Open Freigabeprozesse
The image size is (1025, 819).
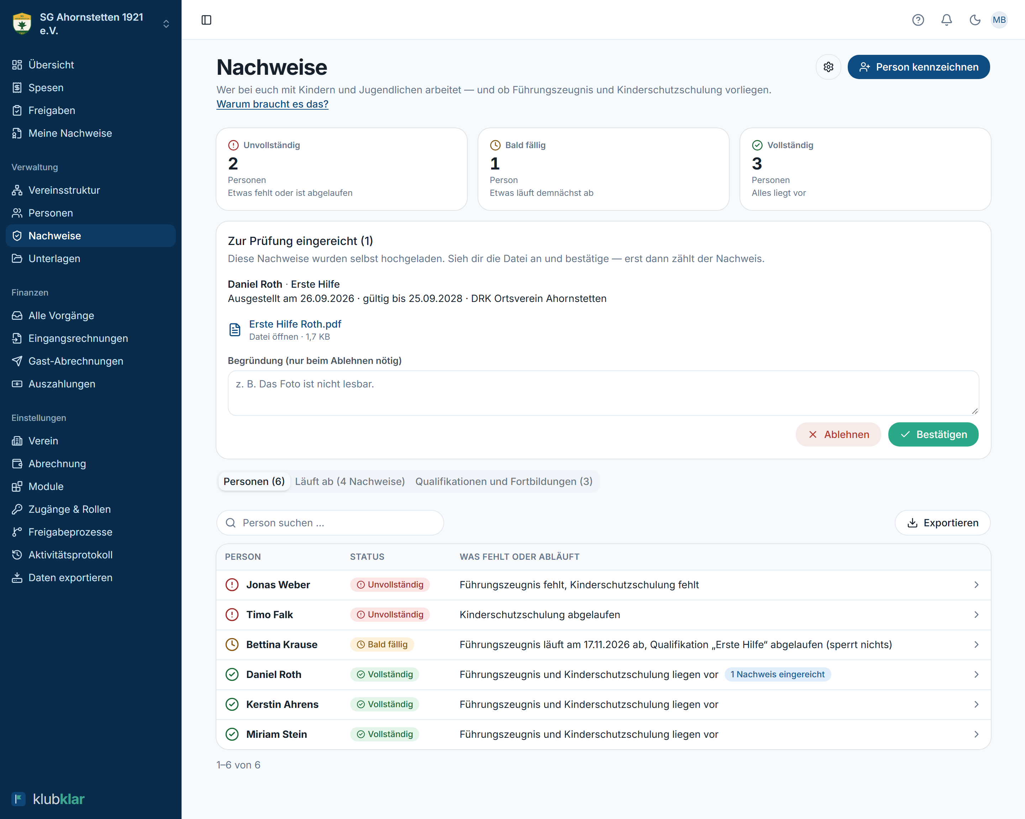click(x=91, y=532)
